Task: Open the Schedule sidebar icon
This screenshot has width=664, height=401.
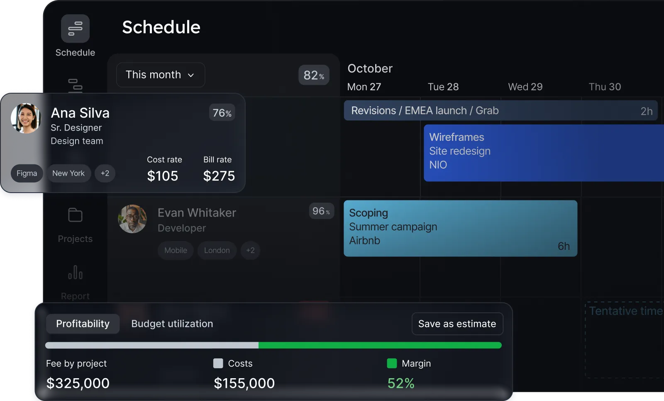Action: pyautogui.click(x=75, y=29)
